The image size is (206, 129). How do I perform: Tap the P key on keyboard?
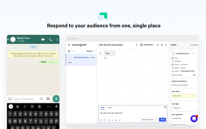(56, 121)
